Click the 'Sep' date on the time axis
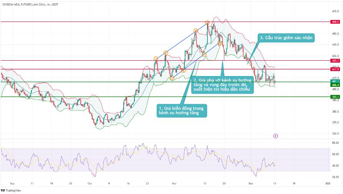This screenshot has width=343, height=194. pos(12,184)
